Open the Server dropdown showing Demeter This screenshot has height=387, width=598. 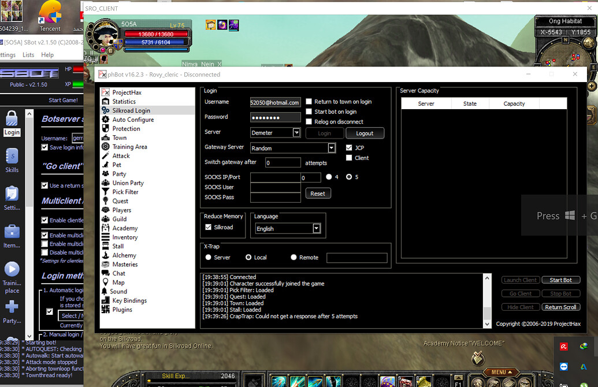276,132
